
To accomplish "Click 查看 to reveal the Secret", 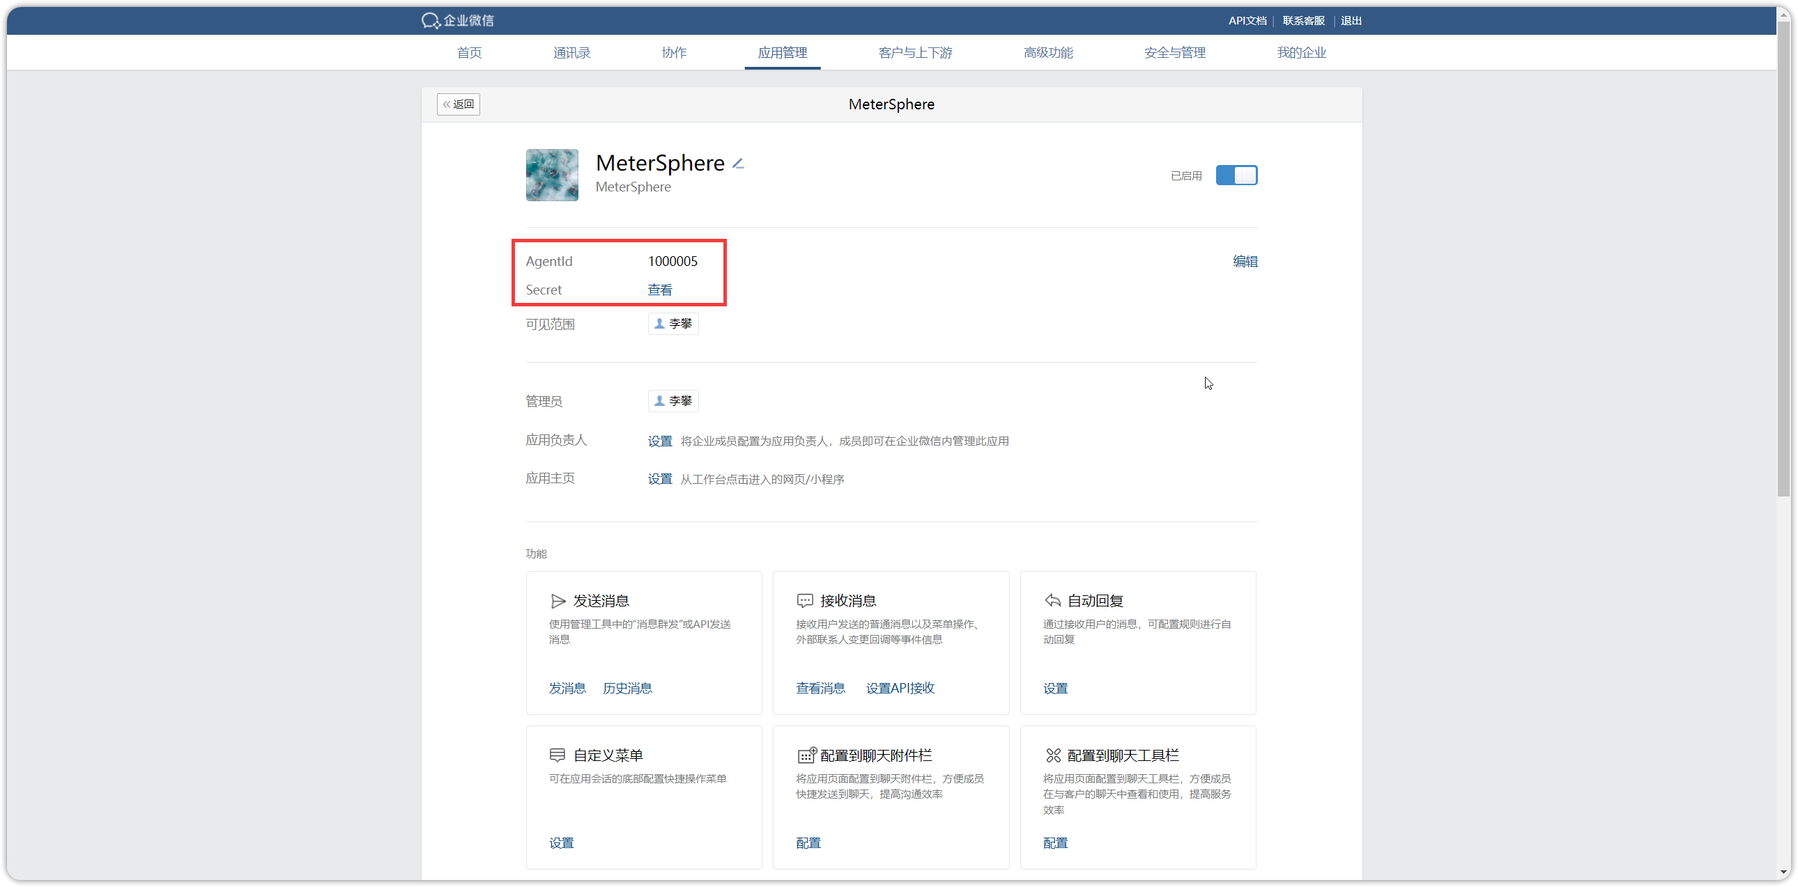I will click(659, 290).
